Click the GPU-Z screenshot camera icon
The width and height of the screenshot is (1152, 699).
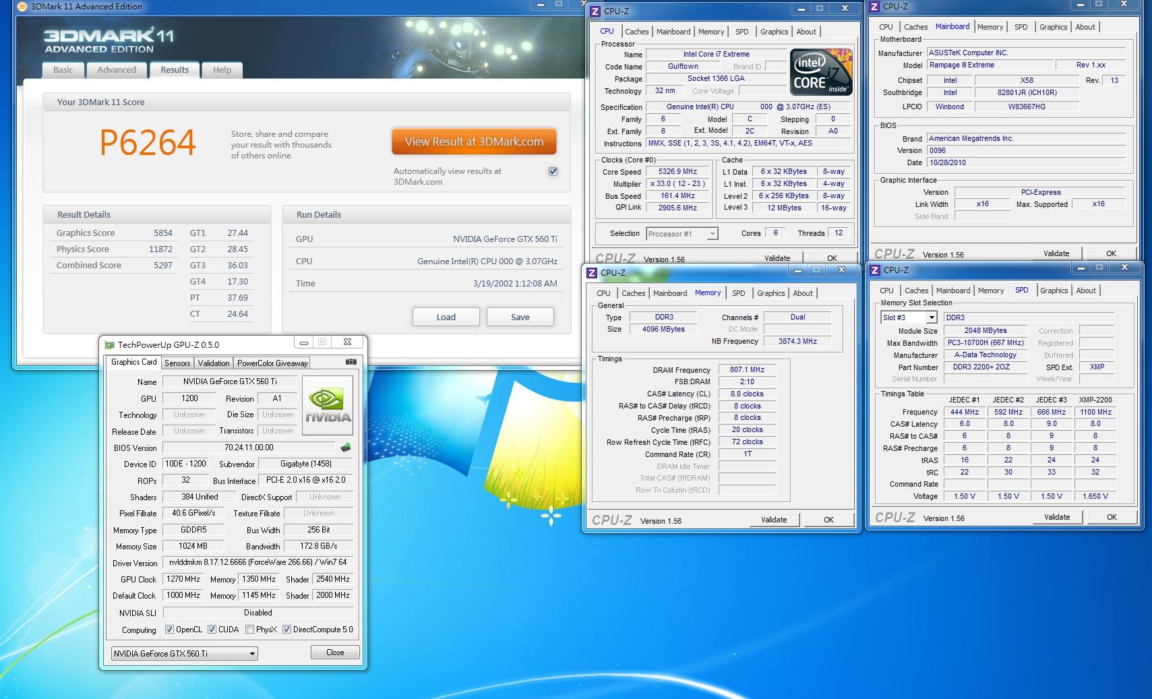[351, 362]
